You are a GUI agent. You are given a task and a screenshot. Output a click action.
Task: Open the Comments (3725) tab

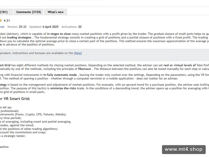tap(28, 12)
